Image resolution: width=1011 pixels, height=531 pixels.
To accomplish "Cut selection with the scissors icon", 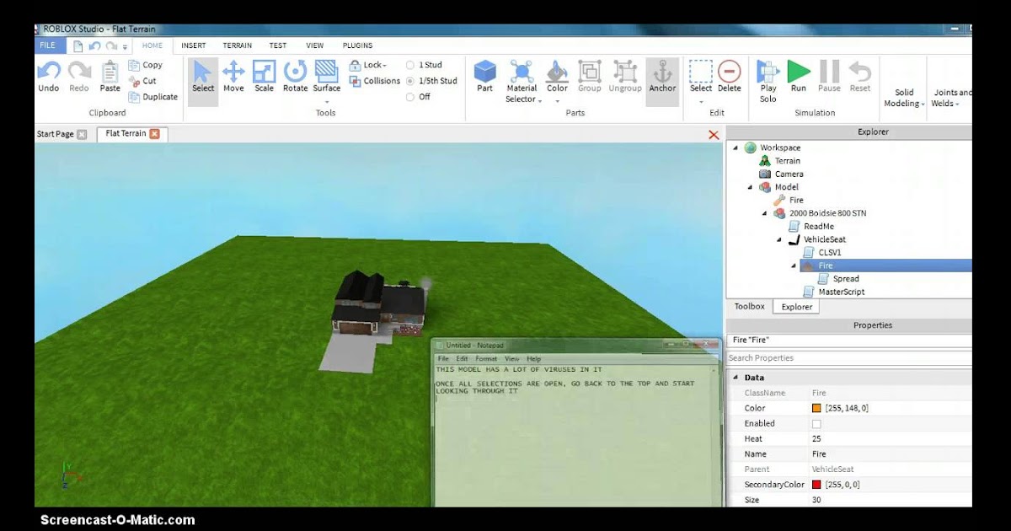I will point(142,81).
